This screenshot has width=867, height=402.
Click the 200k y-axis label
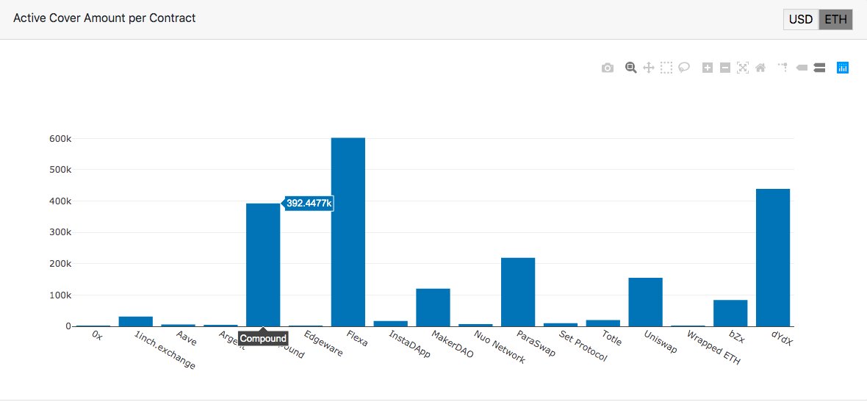click(x=60, y=264)
